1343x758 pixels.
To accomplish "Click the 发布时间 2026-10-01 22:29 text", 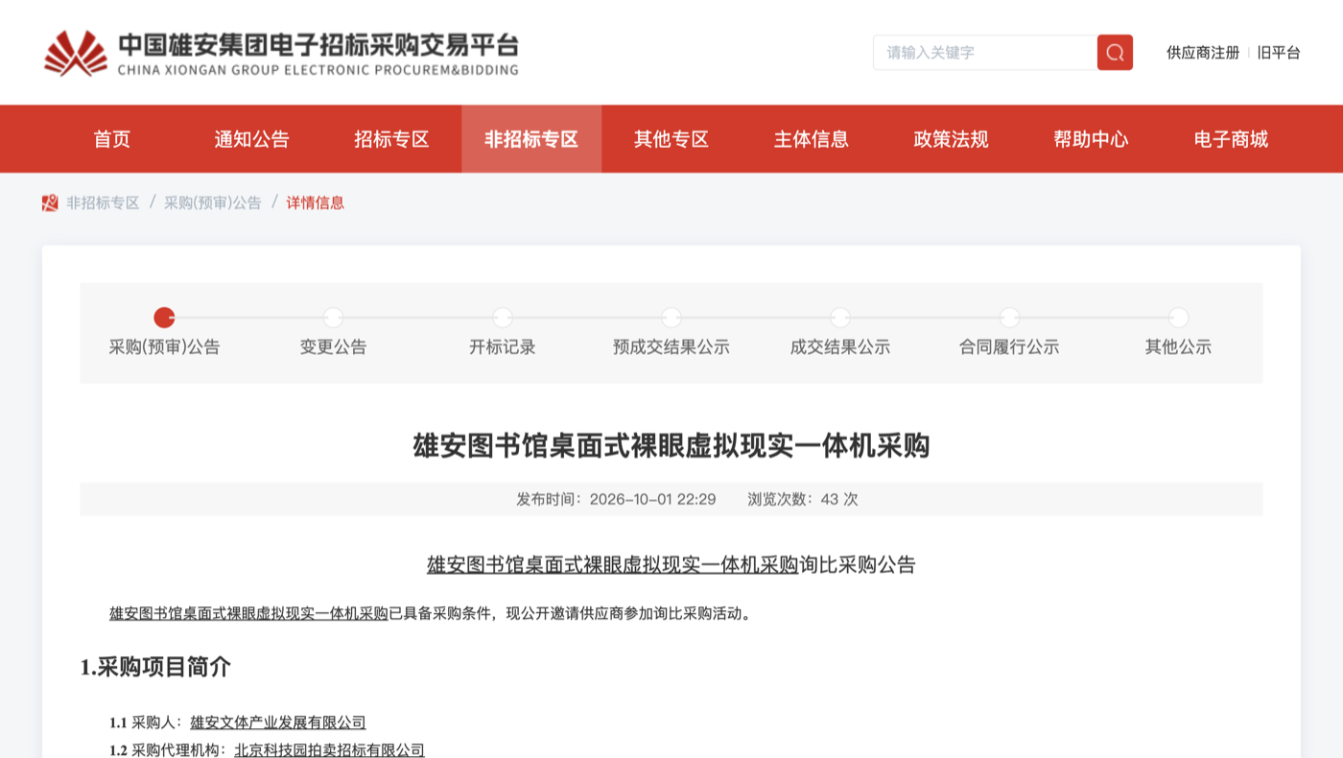I will tap(616, 500).
